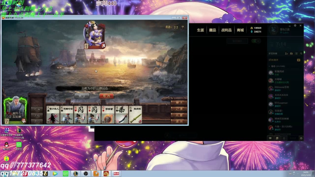Select the 6 of clubs sword weapon card
The image size is (315, 177).
135,115
